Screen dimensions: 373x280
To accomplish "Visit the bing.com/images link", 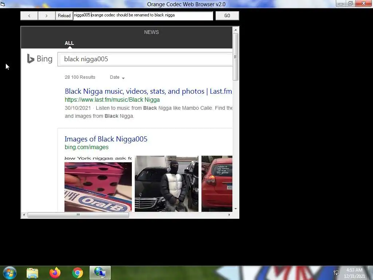I will point(87,147).
